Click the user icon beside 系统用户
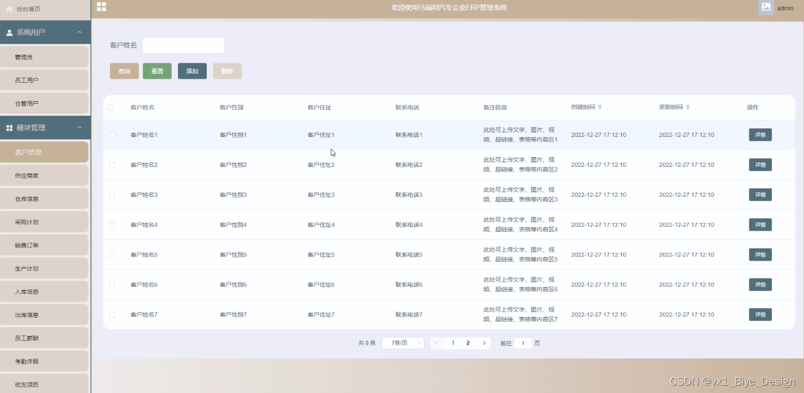This screenshot has width=804, height=393. pyautogui.click(x=9, y=33)
